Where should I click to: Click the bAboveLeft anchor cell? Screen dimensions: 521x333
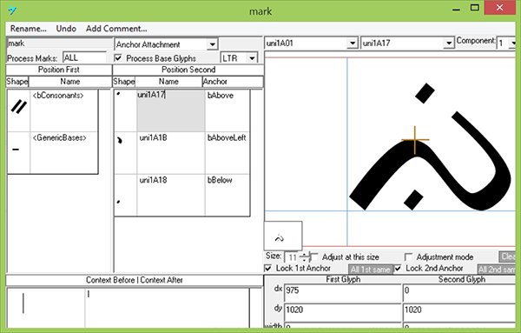tap(228, 153)
